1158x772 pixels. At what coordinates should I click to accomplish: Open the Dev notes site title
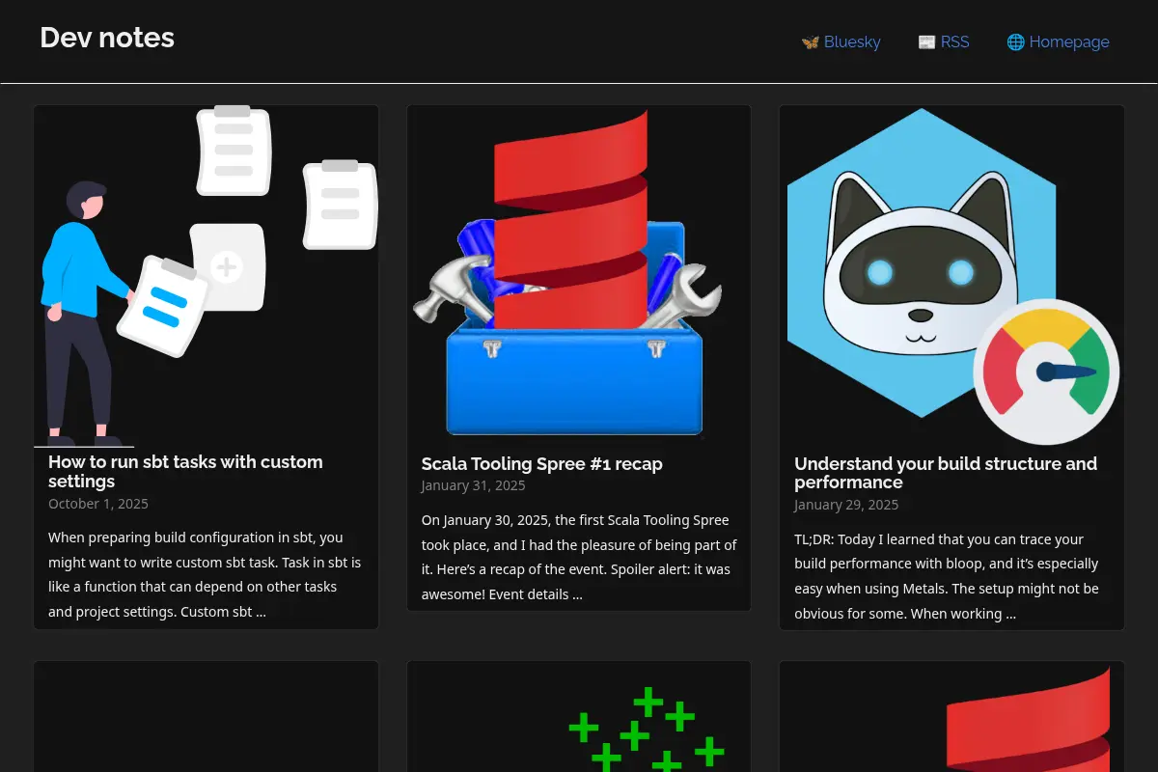click(107, 38)
